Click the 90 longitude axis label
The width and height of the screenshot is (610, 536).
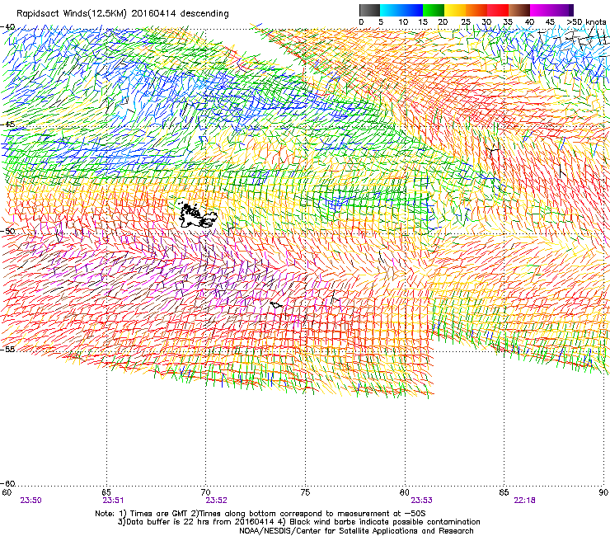(603, 492)
